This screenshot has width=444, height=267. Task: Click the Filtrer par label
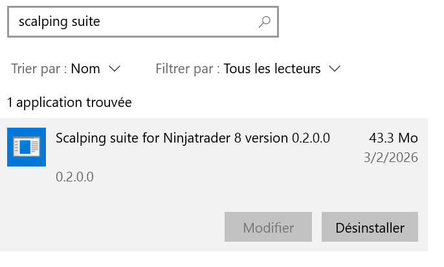click(188, 69)
